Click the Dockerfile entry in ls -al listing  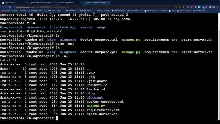point(97,85)
